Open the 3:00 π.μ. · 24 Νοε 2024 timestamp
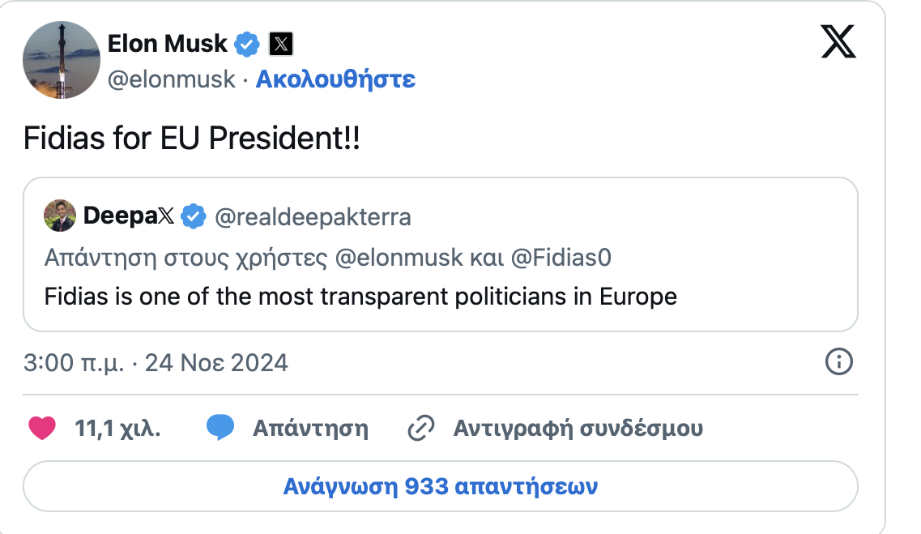 pos(156,362)
